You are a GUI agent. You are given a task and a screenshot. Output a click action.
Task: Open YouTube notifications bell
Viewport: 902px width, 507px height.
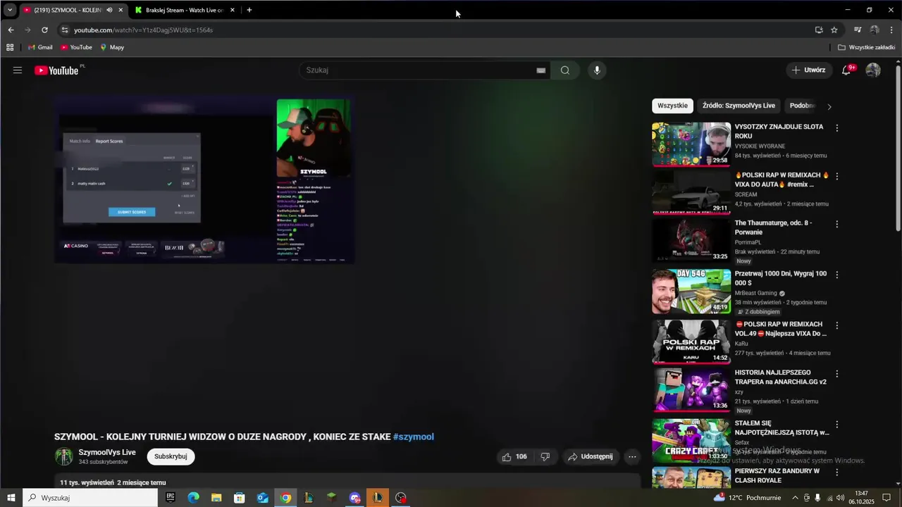847,70
